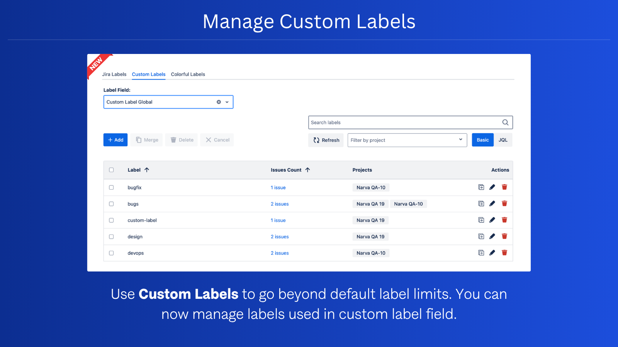618x347 pixels.
Task: Select the Custom Labels tab
Action: pos(149,74)
